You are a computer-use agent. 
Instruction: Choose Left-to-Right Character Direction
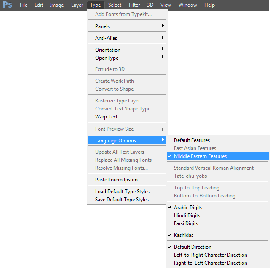pos(210,255)
